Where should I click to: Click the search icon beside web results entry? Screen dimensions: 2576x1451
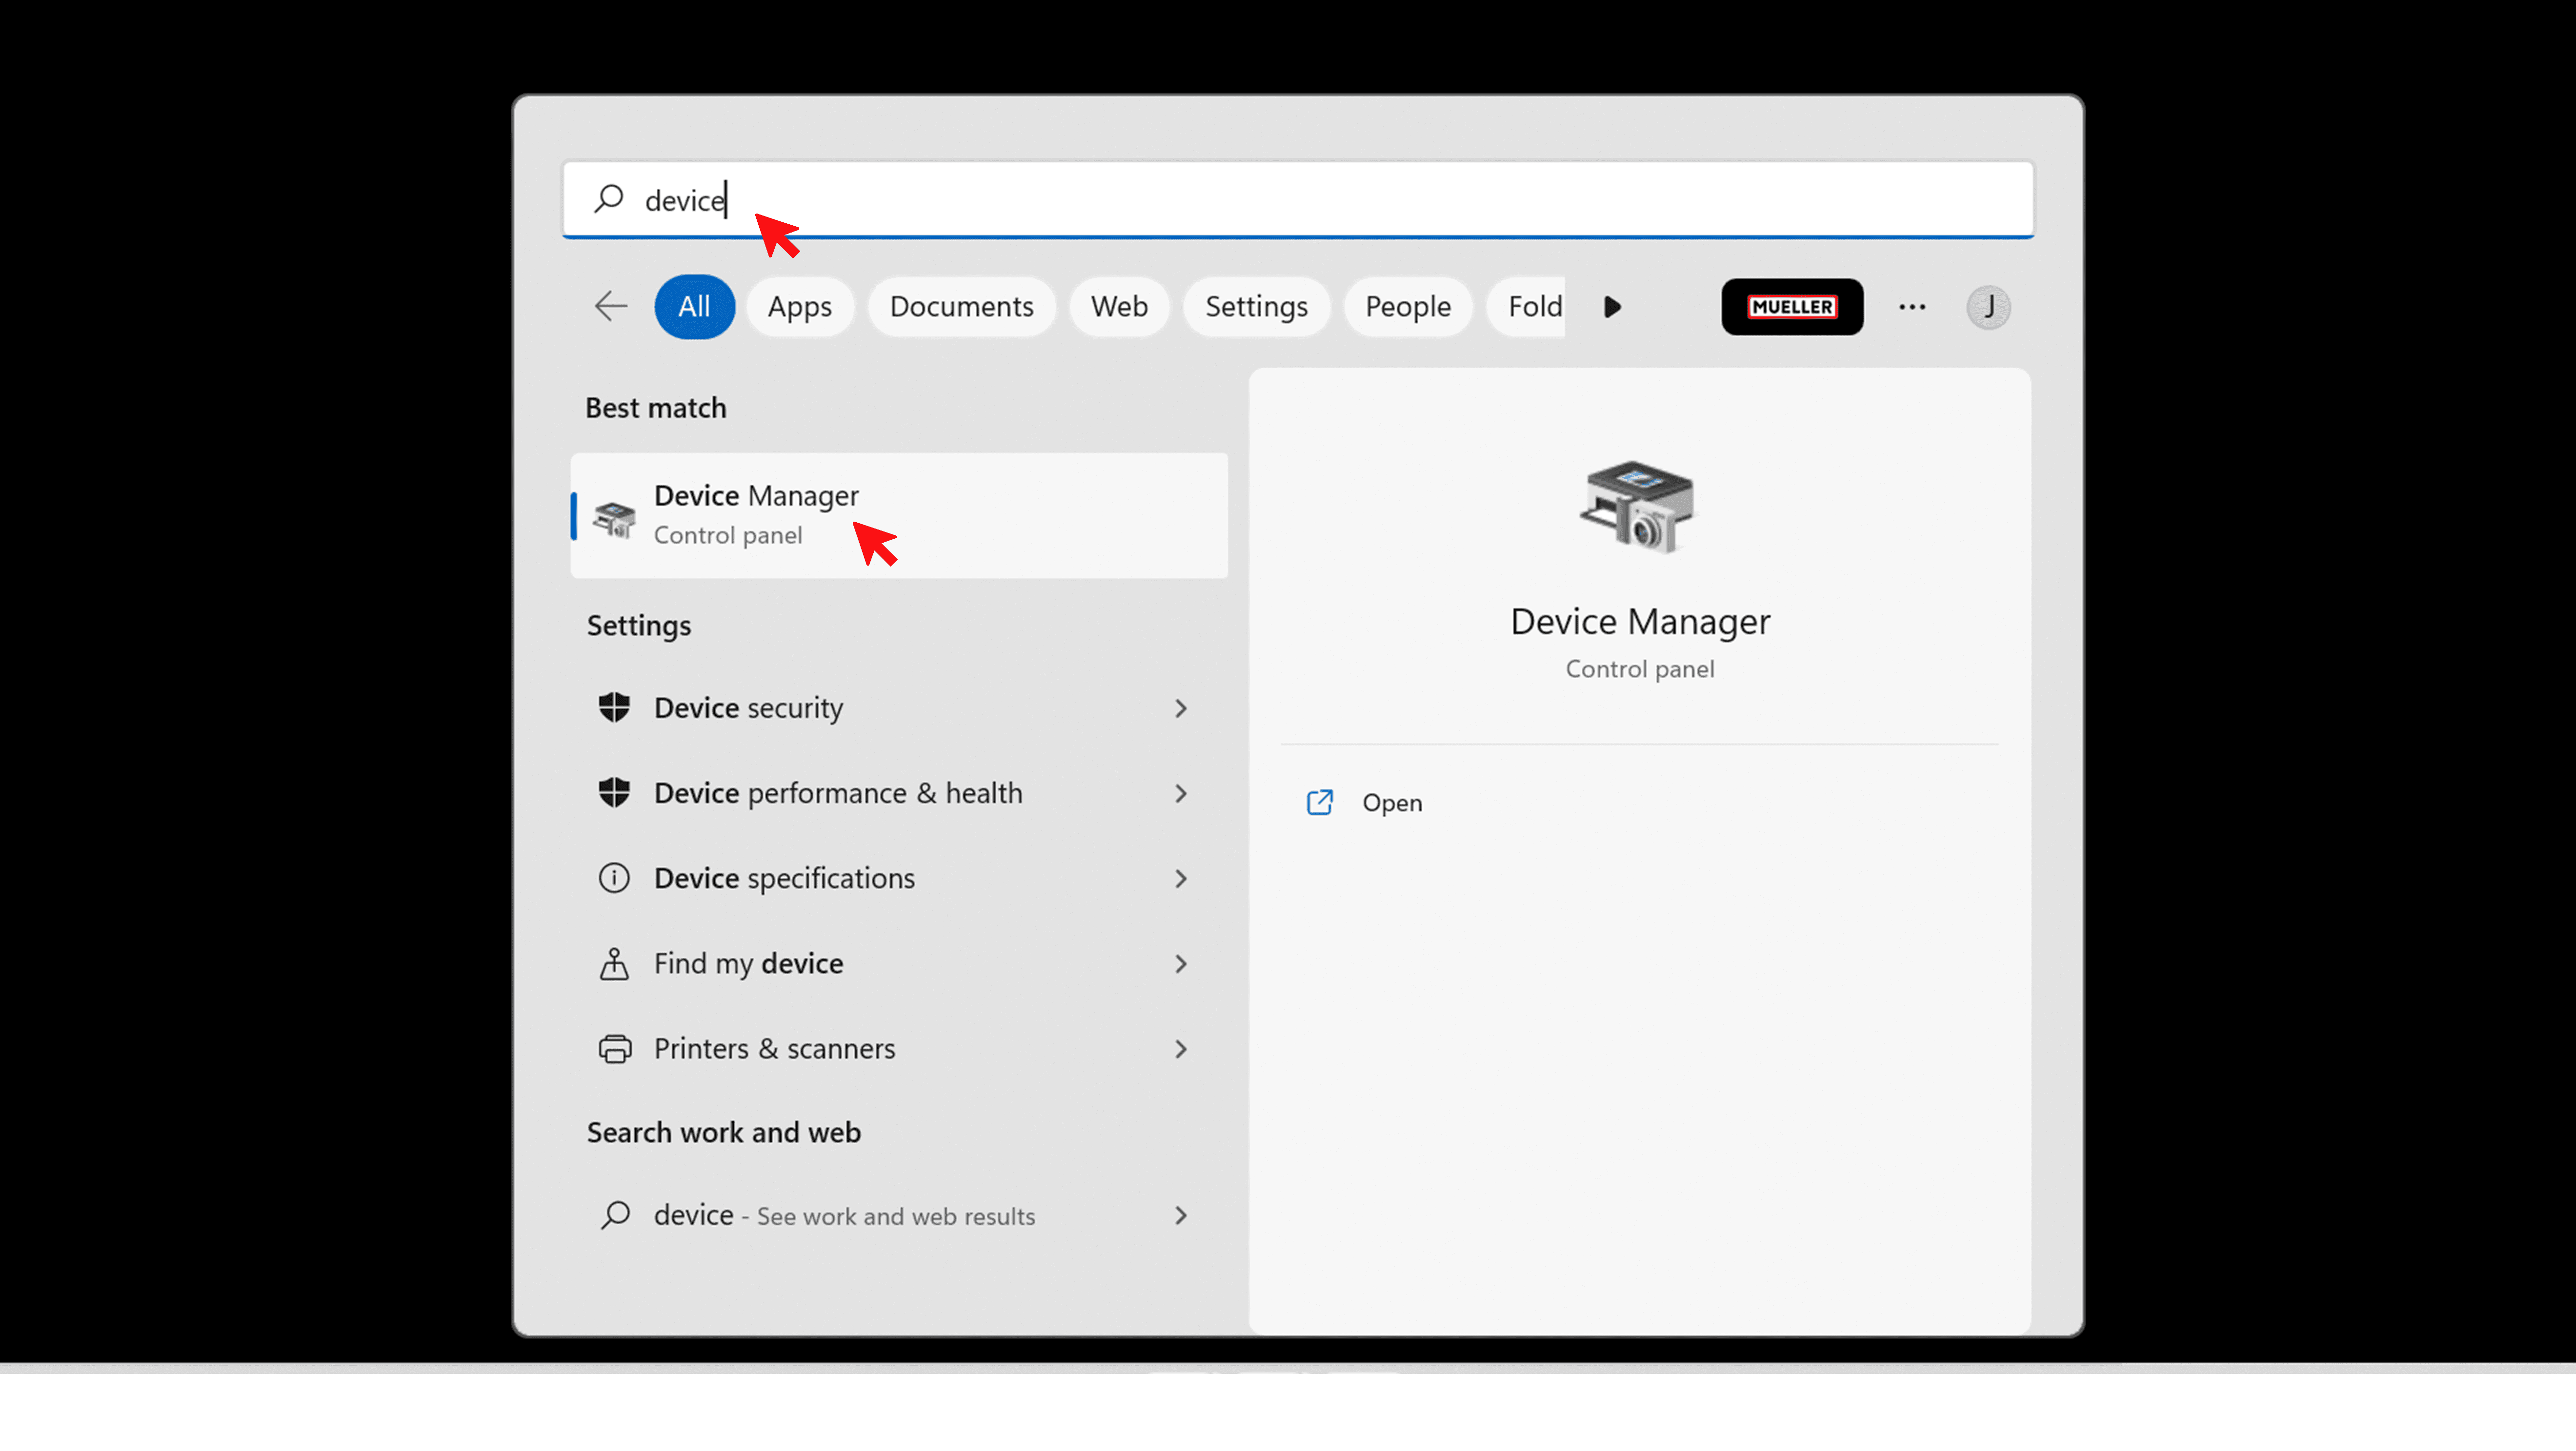pyautogui.click(x=615, y=1215)
